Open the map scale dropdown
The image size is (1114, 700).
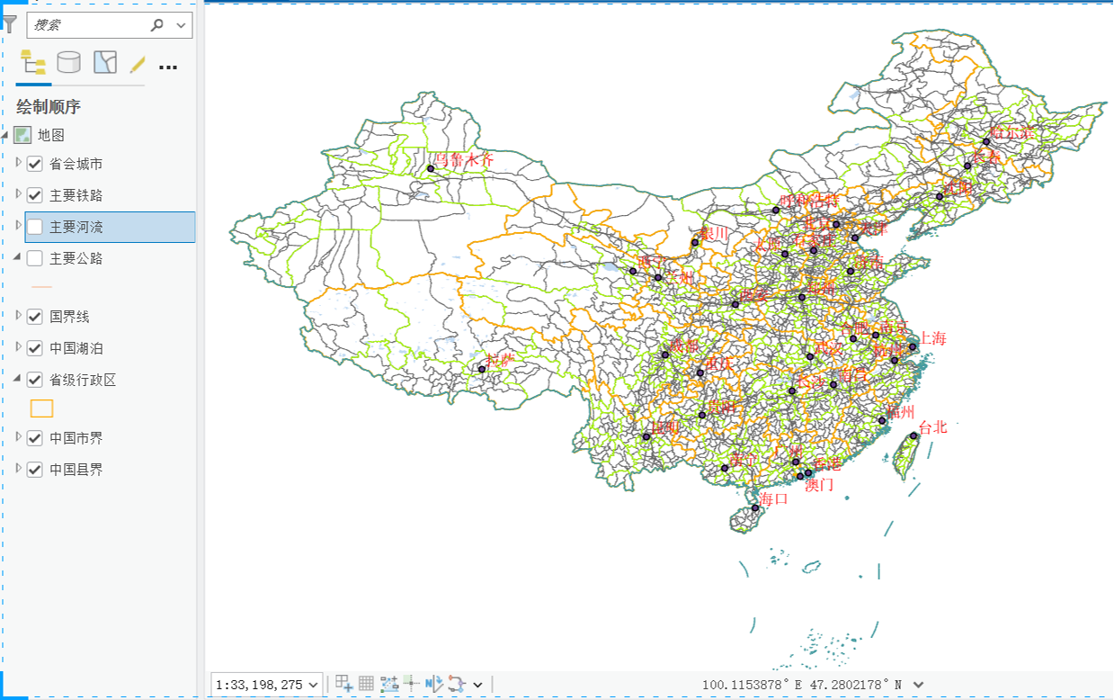[x=313, y=685]
